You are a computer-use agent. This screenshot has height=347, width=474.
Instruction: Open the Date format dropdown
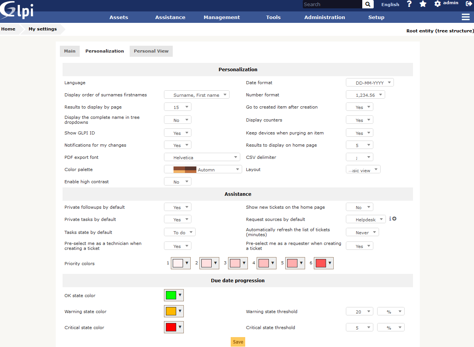click(x=369, y=82)
